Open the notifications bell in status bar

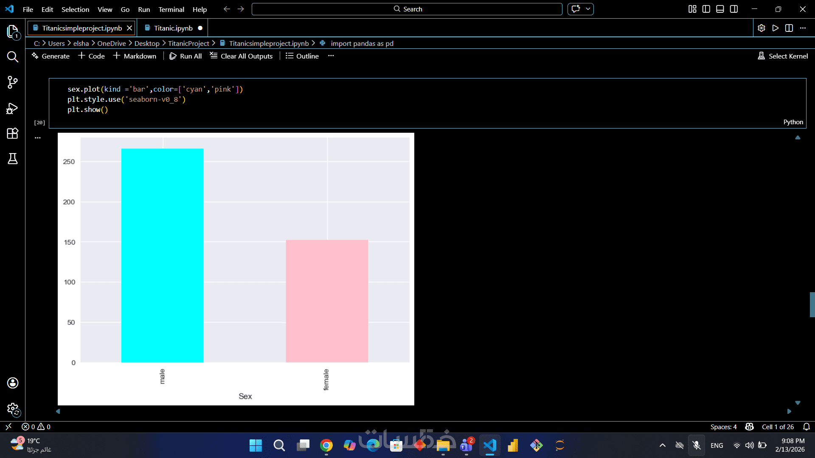[x=807, y=427]
